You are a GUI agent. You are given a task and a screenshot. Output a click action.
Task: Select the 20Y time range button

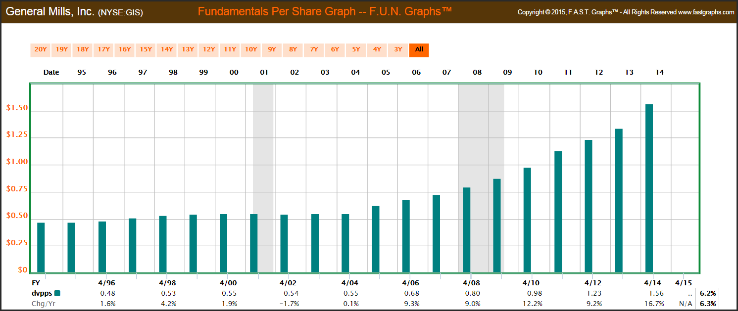40,49
